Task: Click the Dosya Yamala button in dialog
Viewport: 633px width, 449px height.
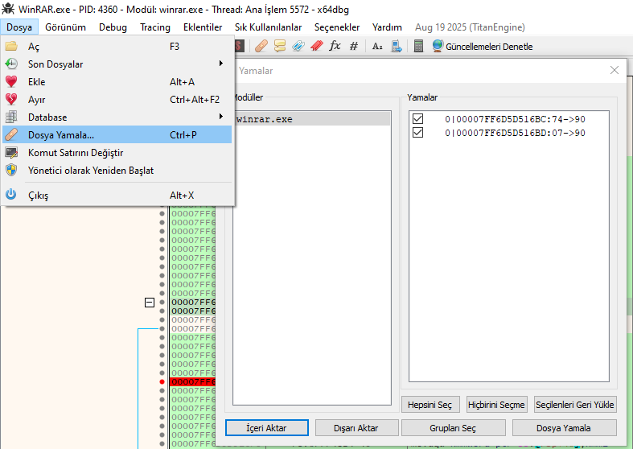Action: [x=564, y=427]
